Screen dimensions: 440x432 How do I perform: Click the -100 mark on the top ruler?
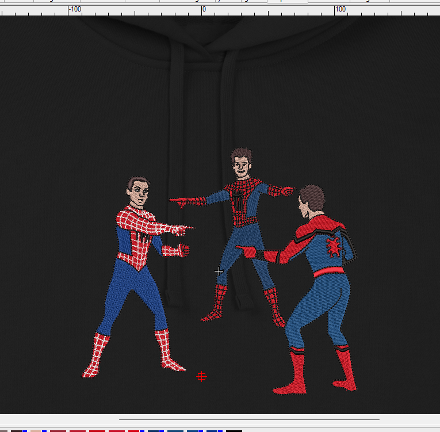[74, 9]
